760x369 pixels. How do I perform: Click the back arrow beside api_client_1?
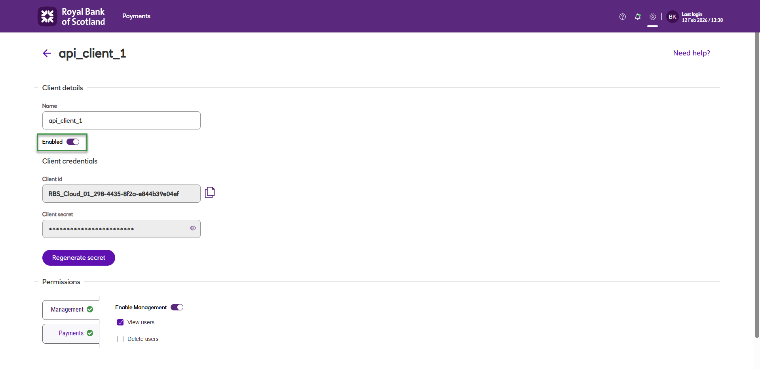click(x=47, y=53)
